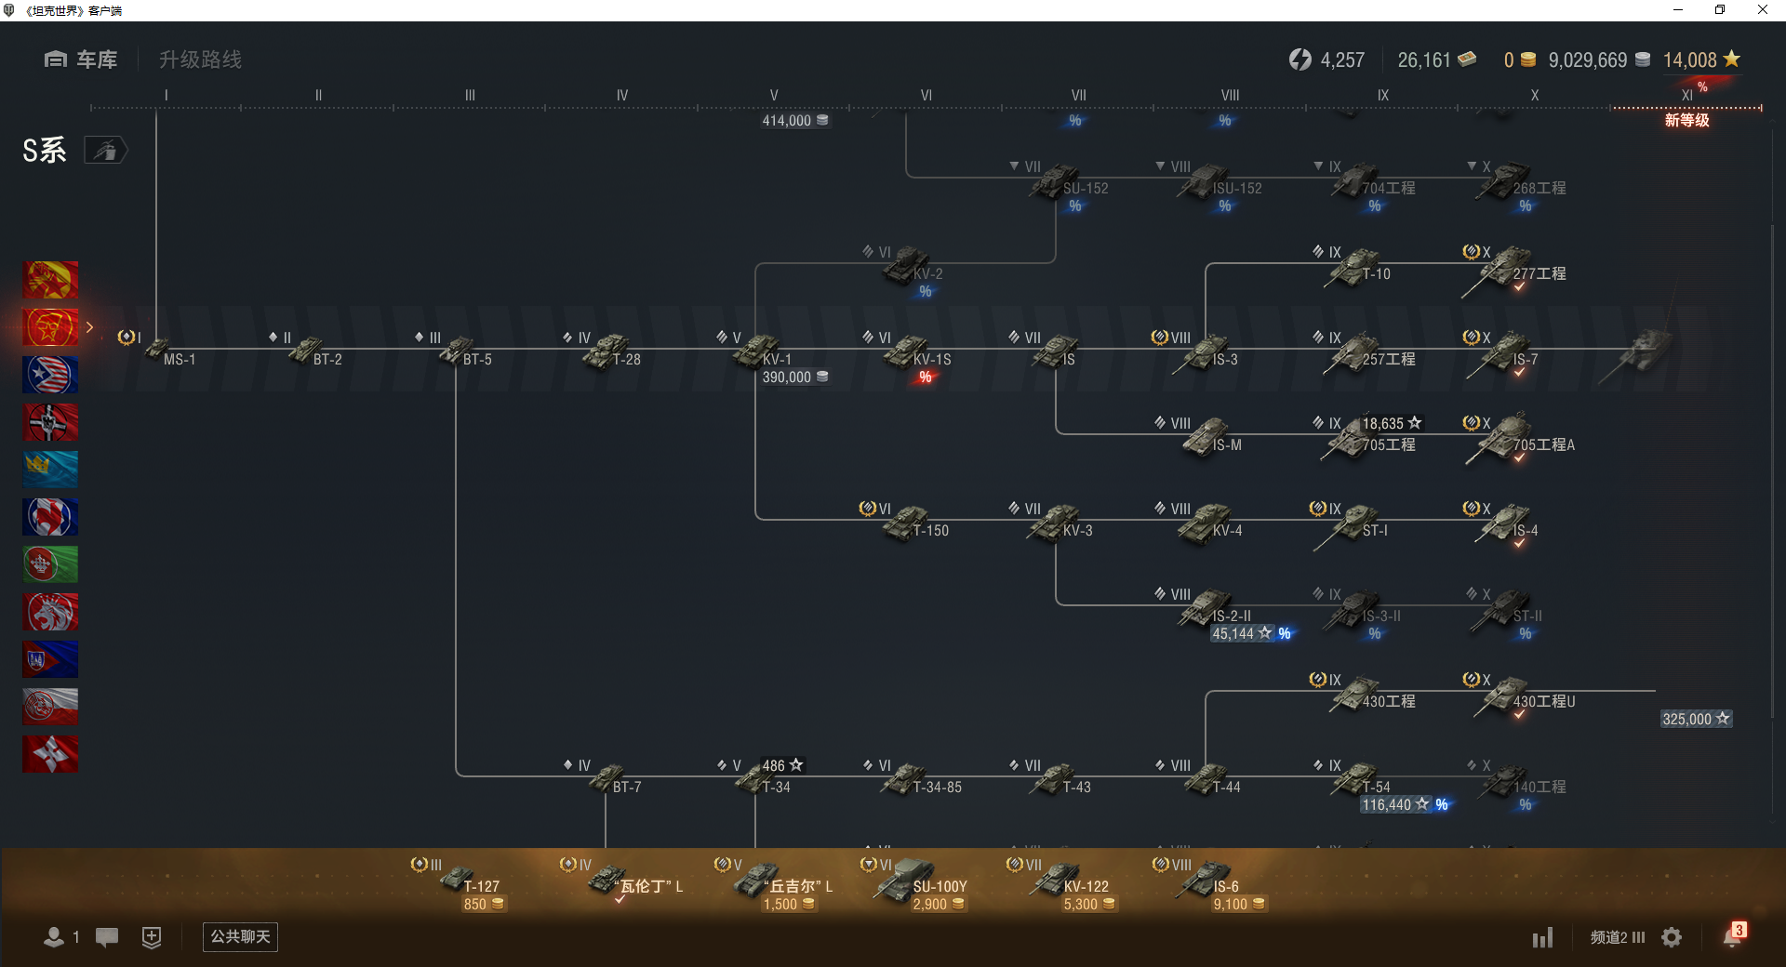Open the notification bell with badge 3
Image resolution: width=1786 pixels, height=967 pixels.
click(x=1732, y=935)
